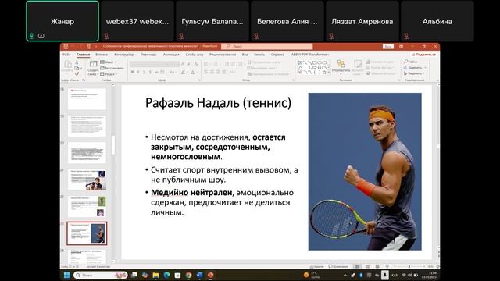Switch to the Конструктор ribbon tab
The height and width of the screenshot is (281, 500).
[124, 55]
